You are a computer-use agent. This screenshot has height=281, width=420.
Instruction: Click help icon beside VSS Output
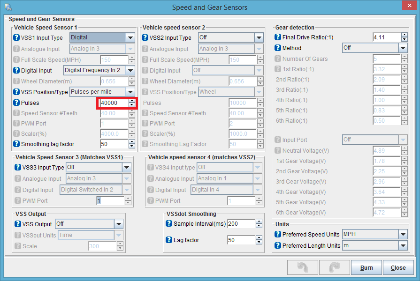18,224
